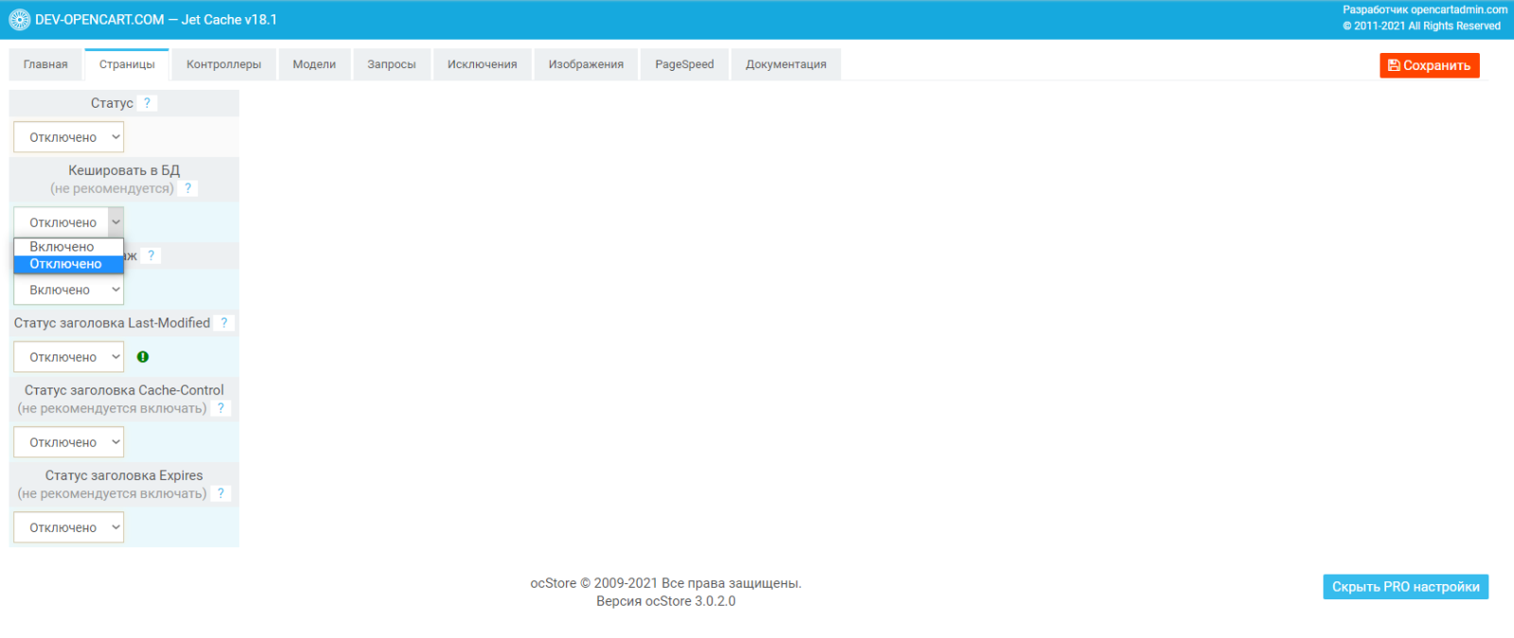This screenshot has height=638, width=1514.
Task: Go to the Модели tab
Action: coord(314,64)
